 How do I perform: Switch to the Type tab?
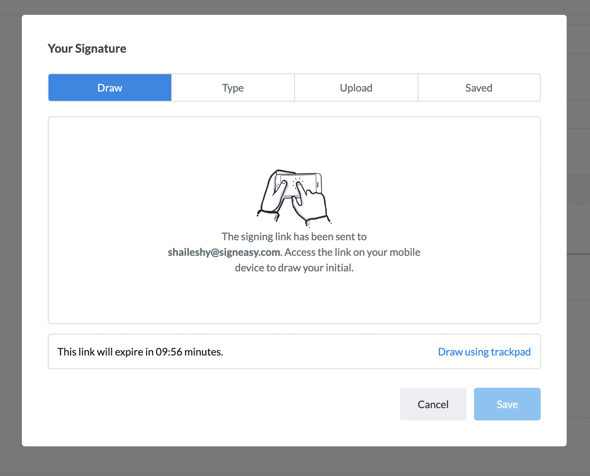tap(233, 88)
